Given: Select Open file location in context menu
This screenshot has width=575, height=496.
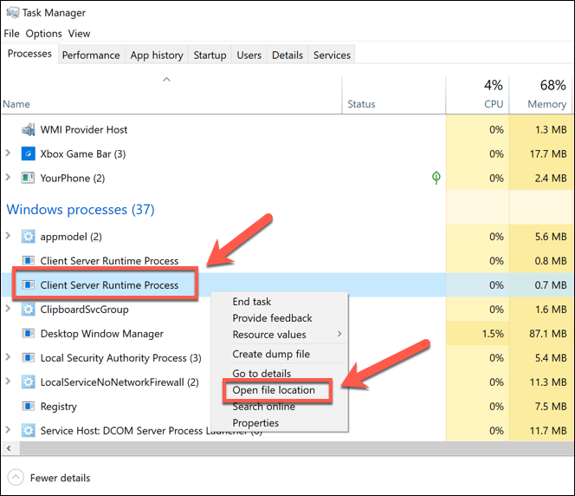Looking at the screenshot, I should (274, 390).
